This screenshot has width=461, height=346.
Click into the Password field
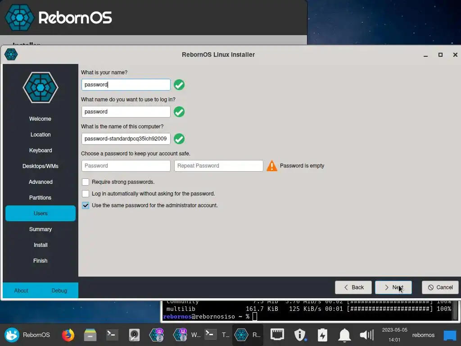click(126, 166)
